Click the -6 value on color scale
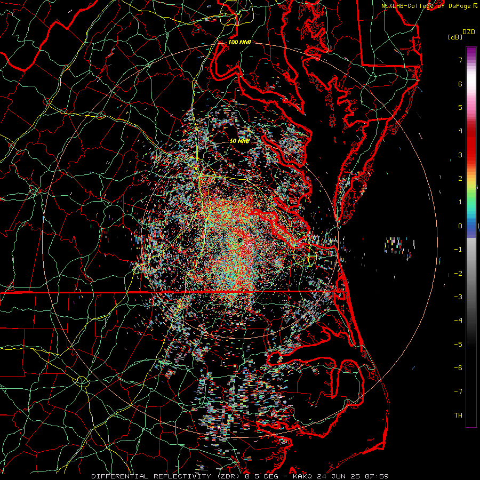Image resolution: width=480 pixels, height=480 pixels. [x=458, y=368]
